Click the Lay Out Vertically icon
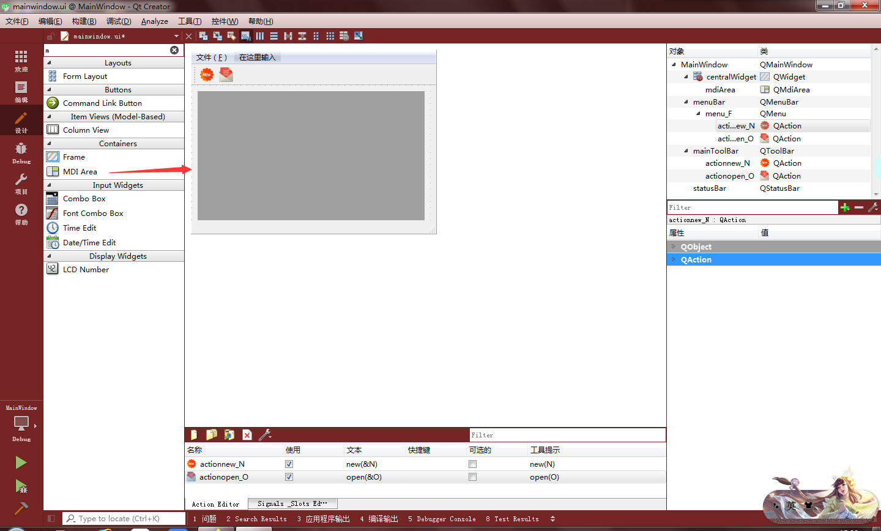 tap(273, 36)
